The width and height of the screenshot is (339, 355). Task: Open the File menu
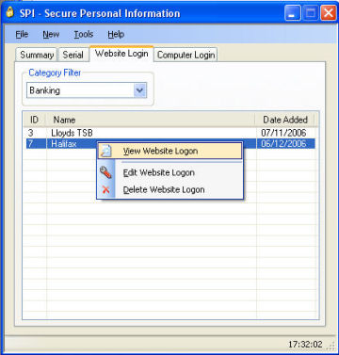coord(22,34)
